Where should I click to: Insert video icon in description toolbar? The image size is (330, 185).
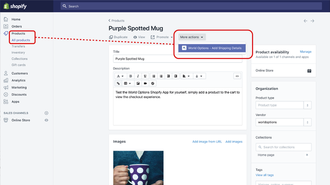coord(145,83)
